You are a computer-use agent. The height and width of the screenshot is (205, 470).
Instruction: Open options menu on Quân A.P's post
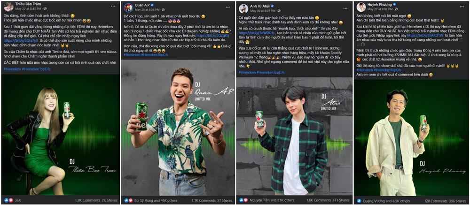[228, 6]
